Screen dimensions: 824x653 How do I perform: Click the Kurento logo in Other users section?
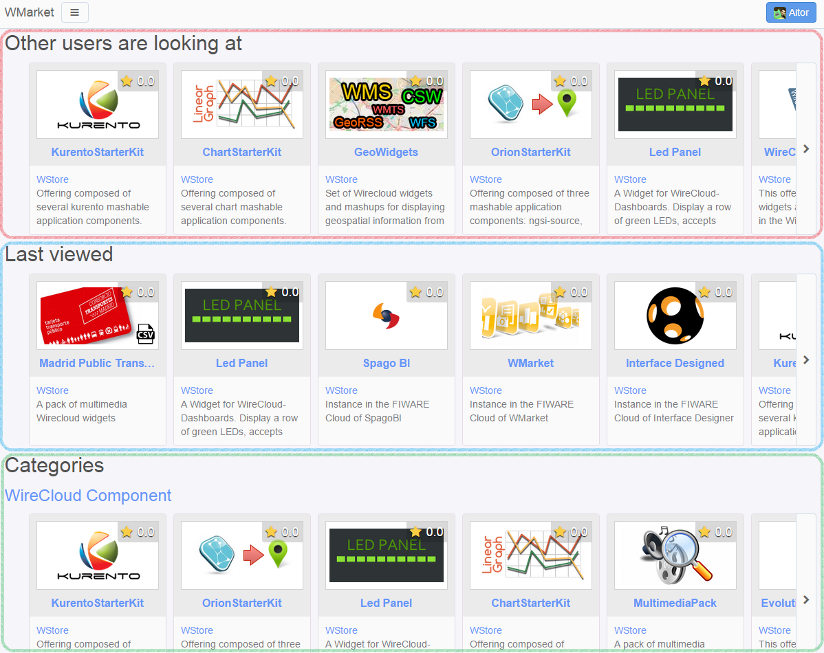pyautogui.click(x=98, y=104)
